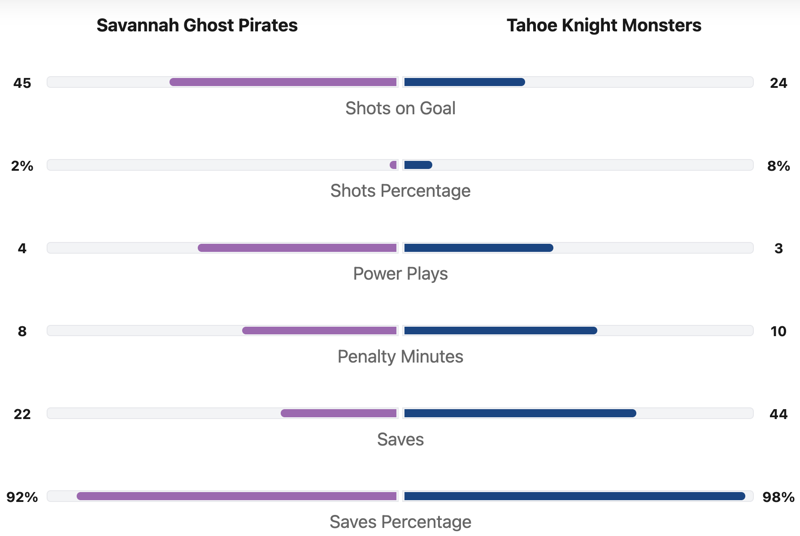The height and width of the screenshot is (536, 800).
Task: Click the purple Power Plays bar
Action: tap(297, 248)
